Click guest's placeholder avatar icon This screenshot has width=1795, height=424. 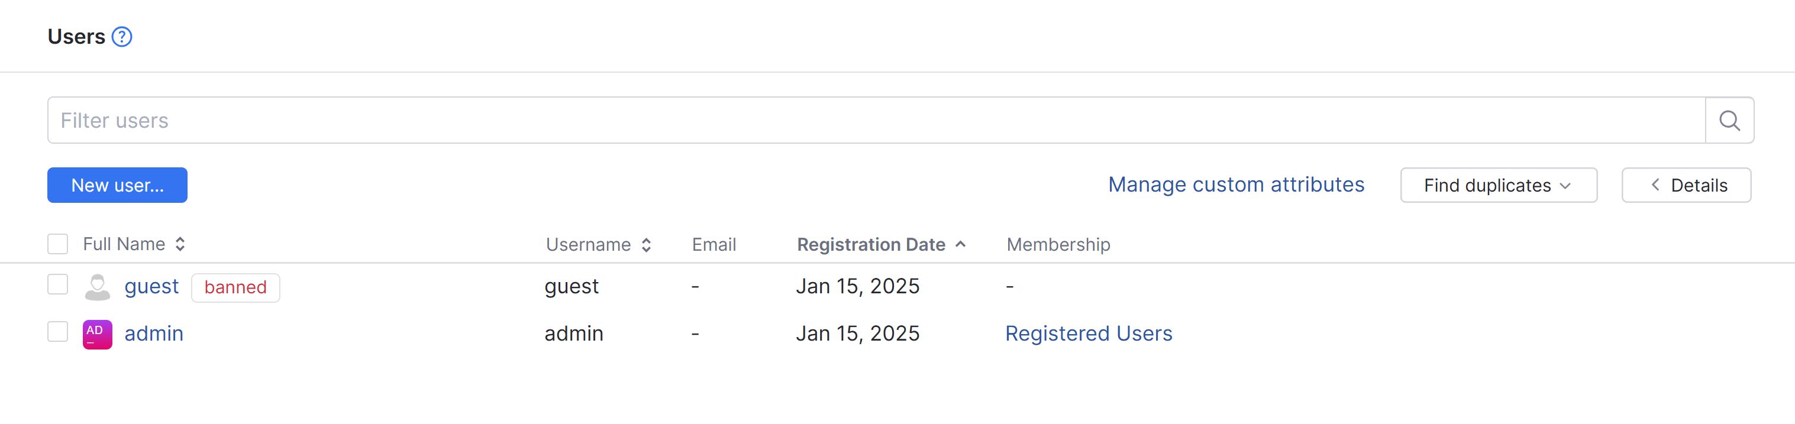98,286
